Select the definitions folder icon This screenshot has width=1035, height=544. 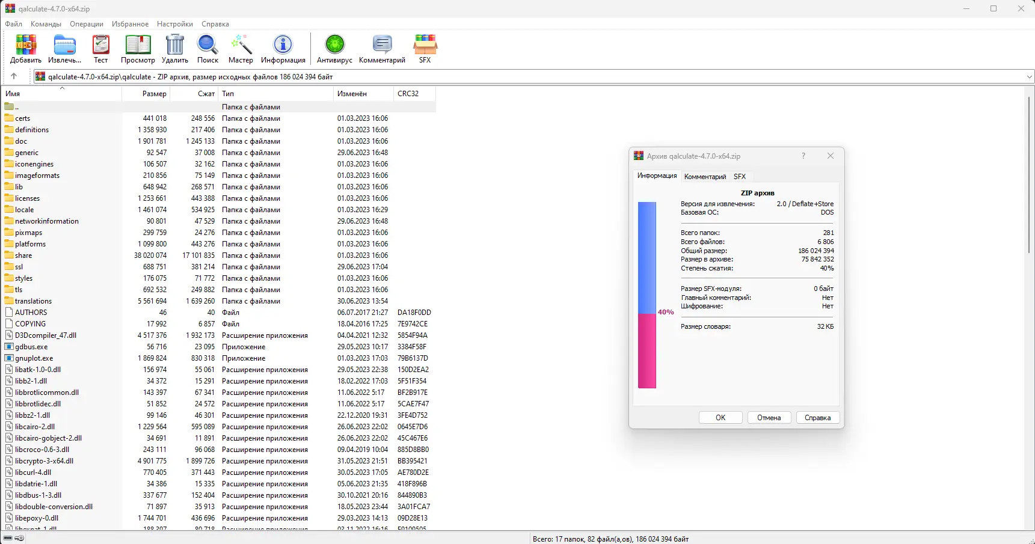(9, 130)
